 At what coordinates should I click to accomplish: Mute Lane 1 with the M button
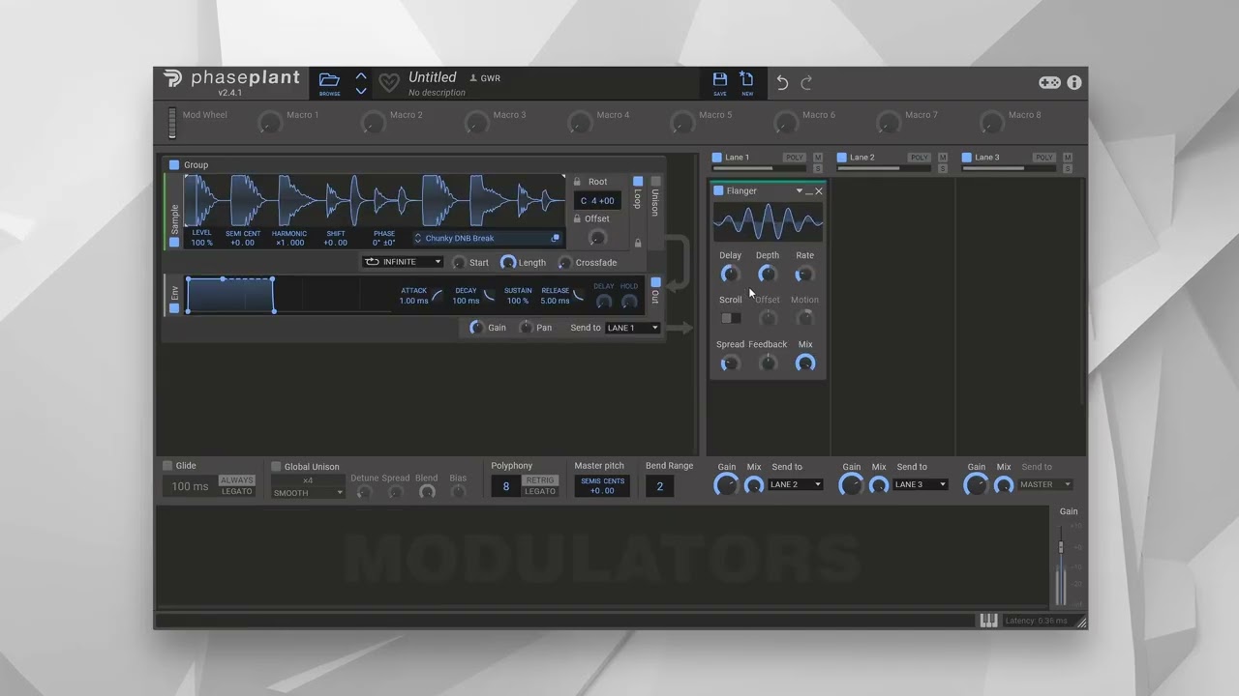(818, 158)
